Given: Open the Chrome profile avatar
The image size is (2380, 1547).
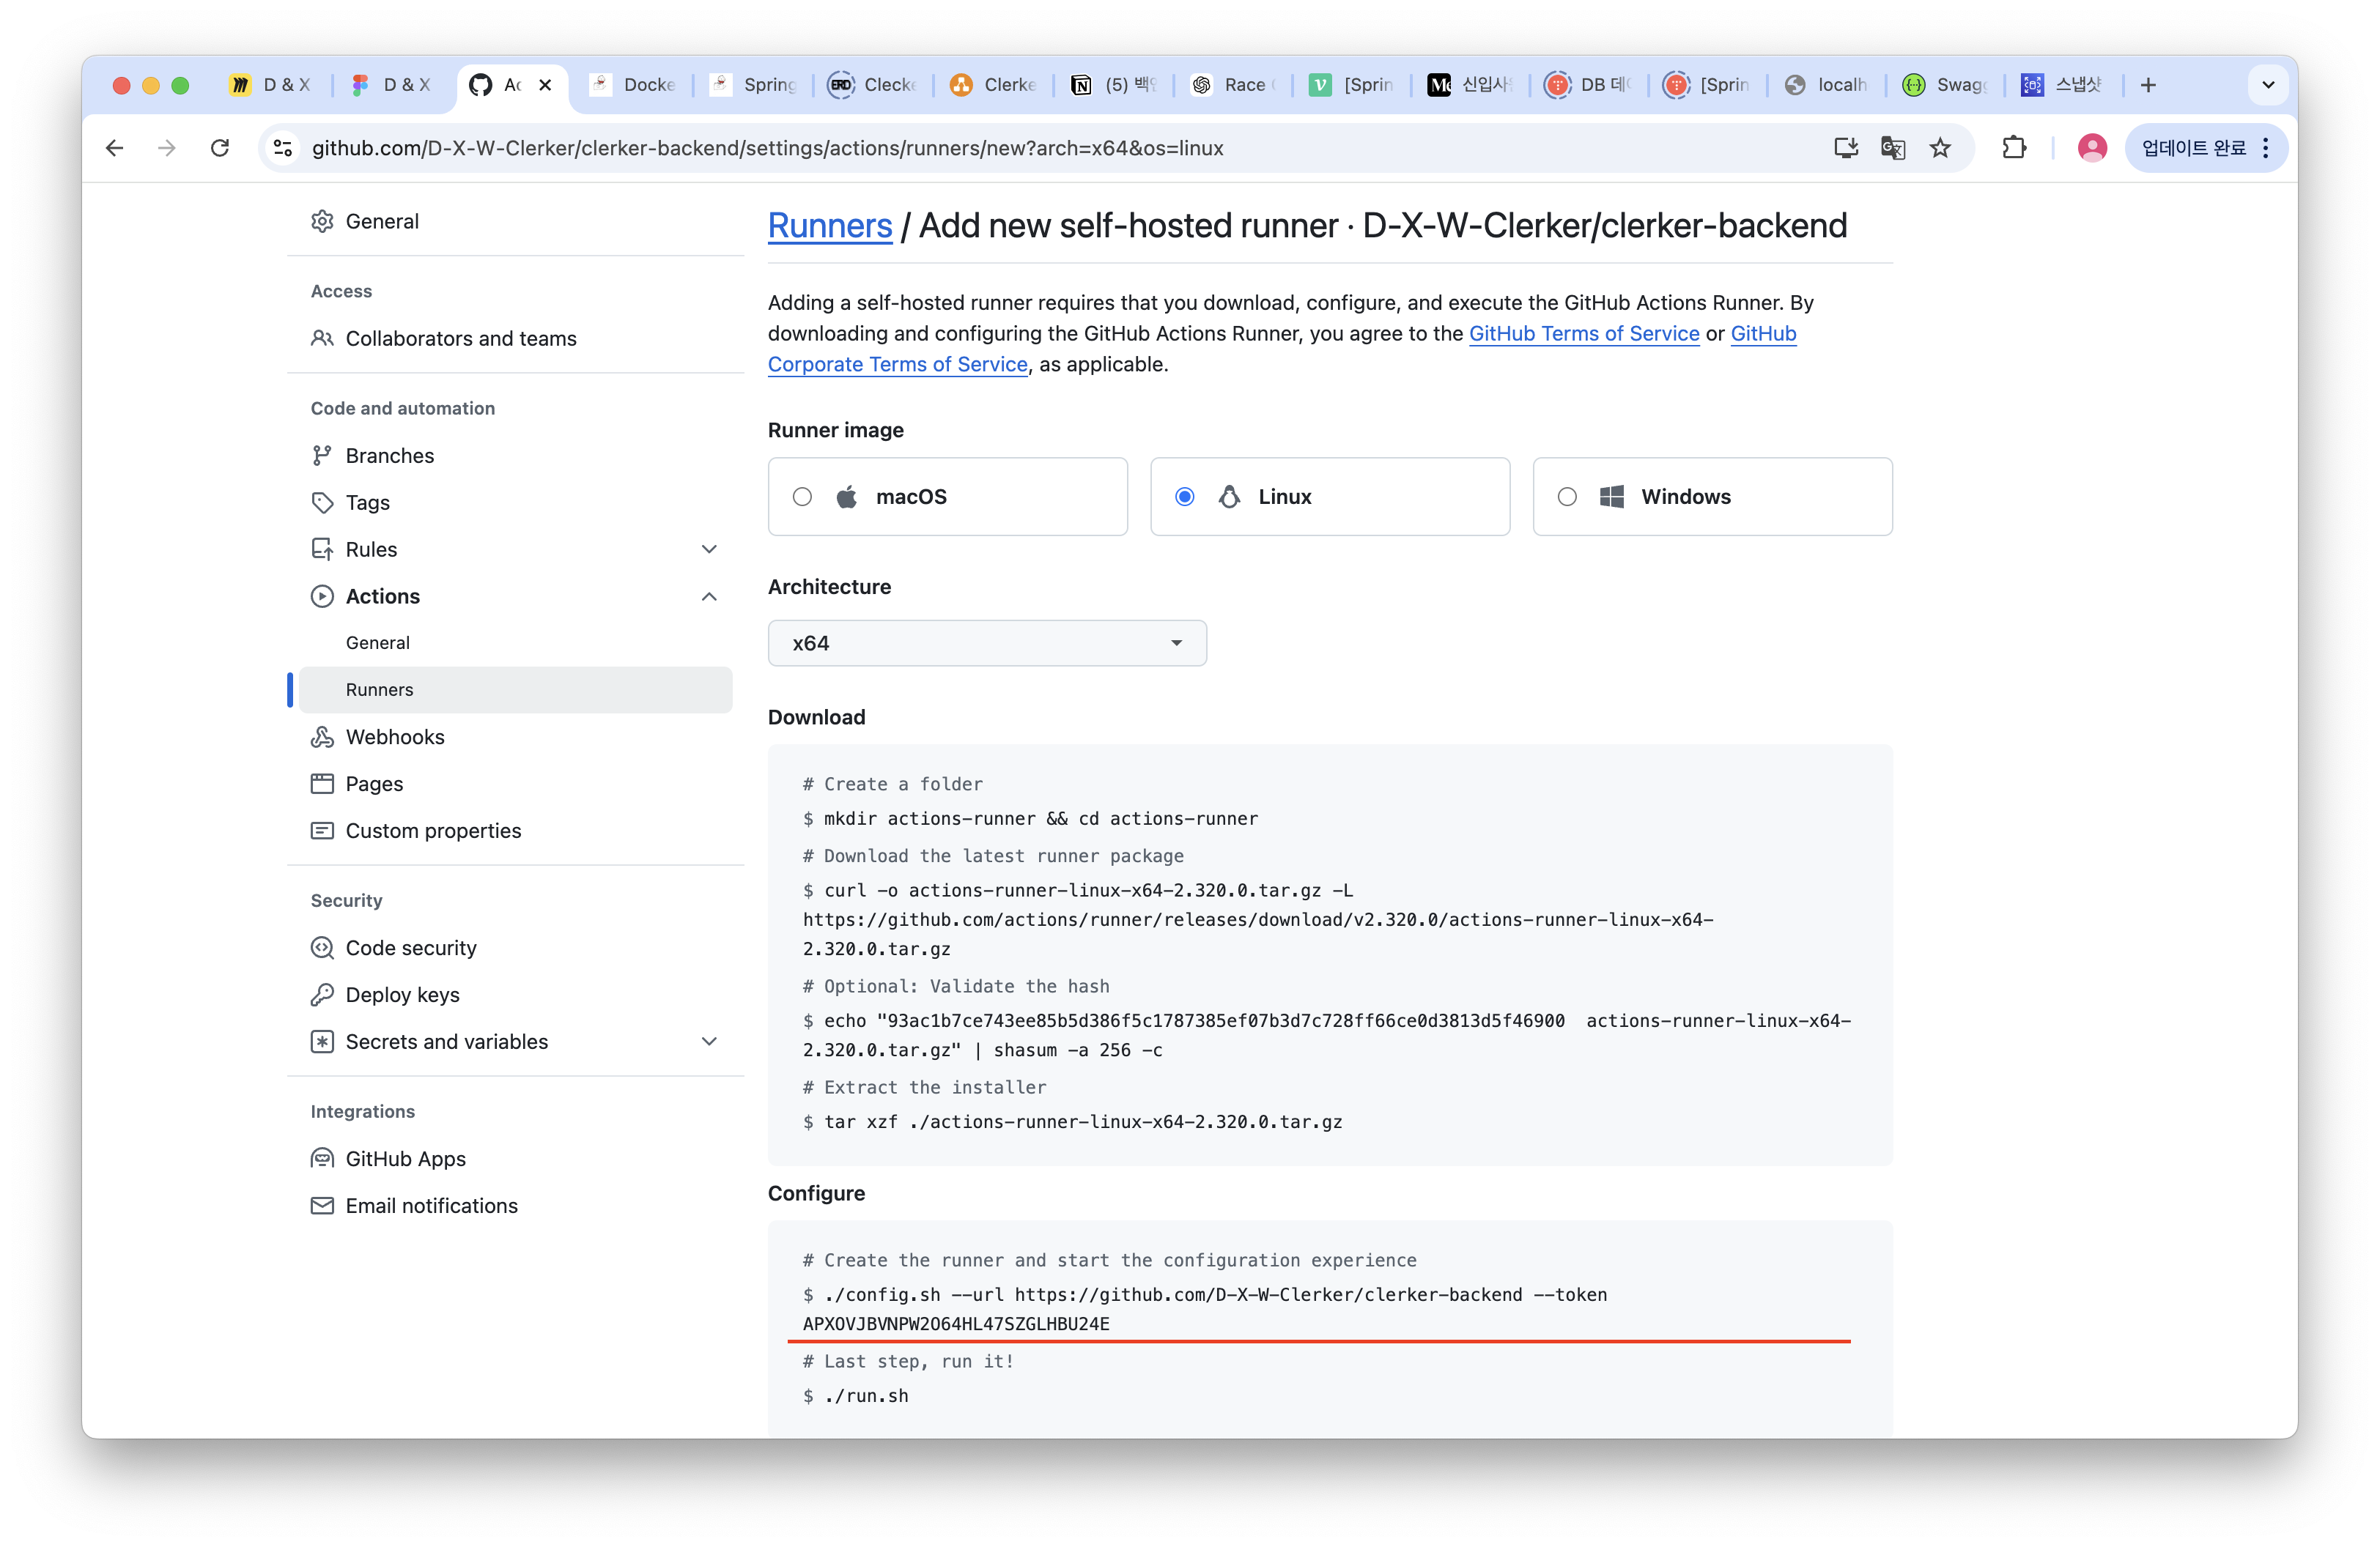Looking at the screenshot, I should pos(2092,148).
